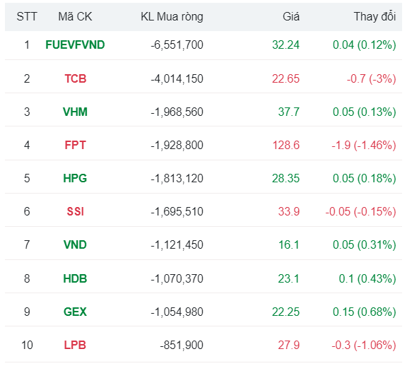412x366 pixels.
Task: Select the SSI stock symbol
Action: (75, 211)
